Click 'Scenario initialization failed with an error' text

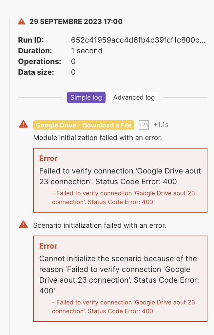click(100, 225)
